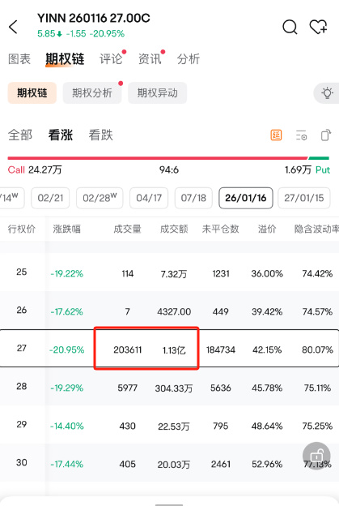Sort by the 涨跌幅 column header

pyautogui.click(x=66, y=229)
